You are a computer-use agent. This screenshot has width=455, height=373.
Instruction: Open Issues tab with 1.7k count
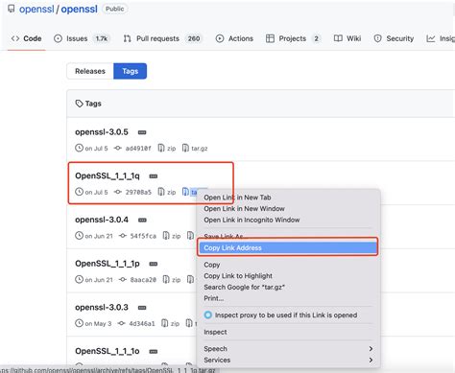[x=82, y=38]
